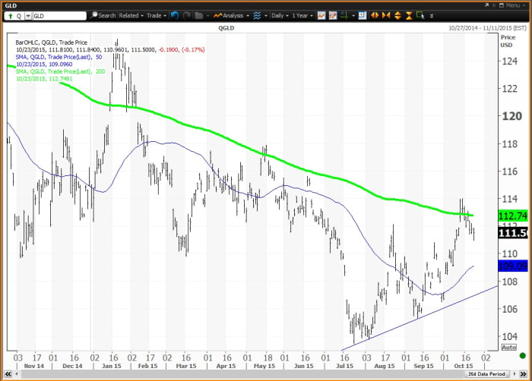Image resolution: width=532 pixels, height=381 pixels.
Task: Click the blue undo arrow icon
Action: point(176,15)
